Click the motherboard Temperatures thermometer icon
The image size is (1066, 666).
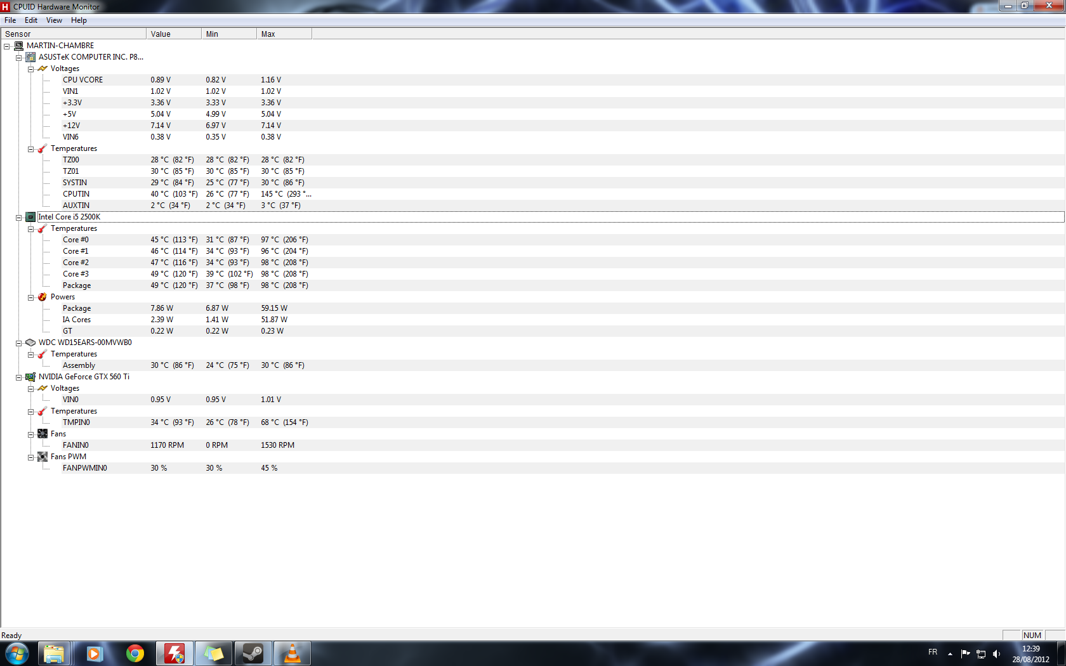43,148
